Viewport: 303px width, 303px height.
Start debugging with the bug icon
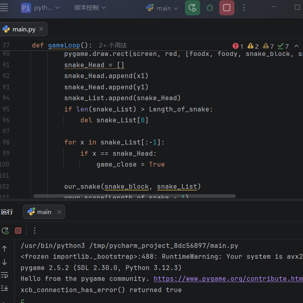pyautogui.click(x=210, y=8)
